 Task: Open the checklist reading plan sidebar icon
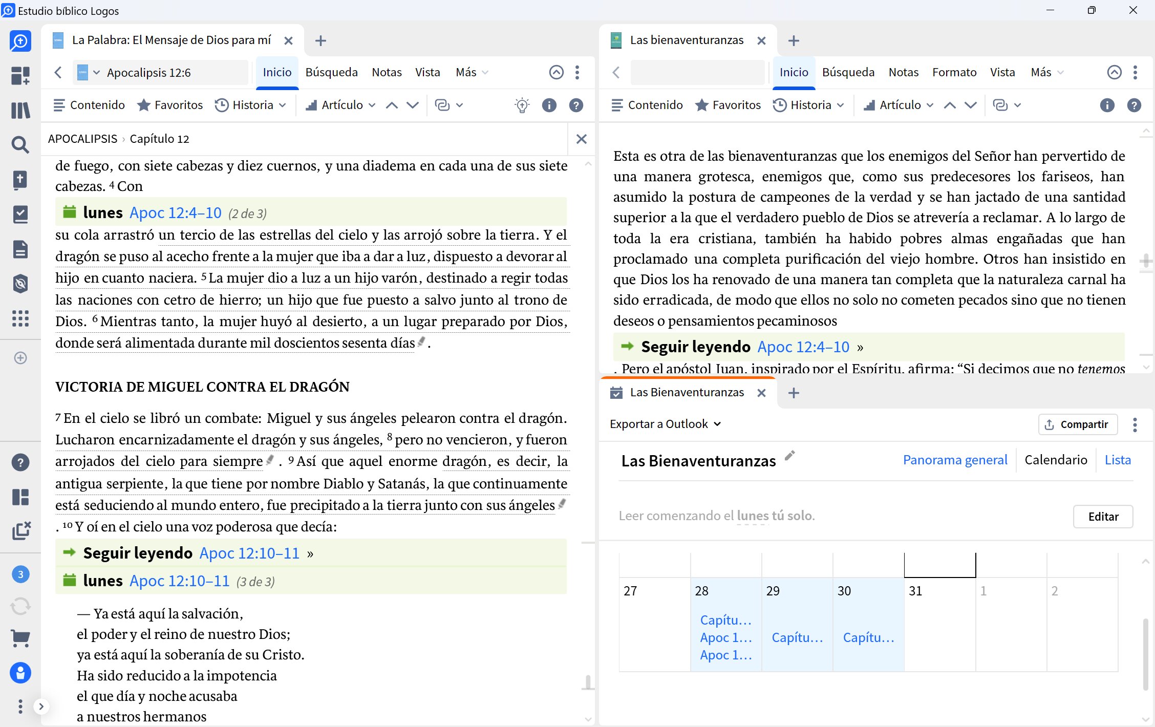[x=20, y=215]
